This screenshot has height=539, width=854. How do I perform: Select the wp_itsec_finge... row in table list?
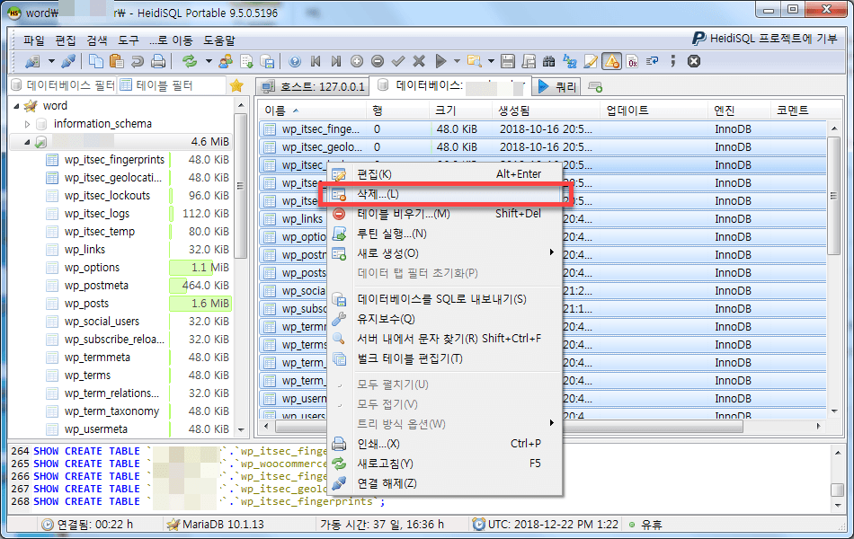tap(542, 129)
